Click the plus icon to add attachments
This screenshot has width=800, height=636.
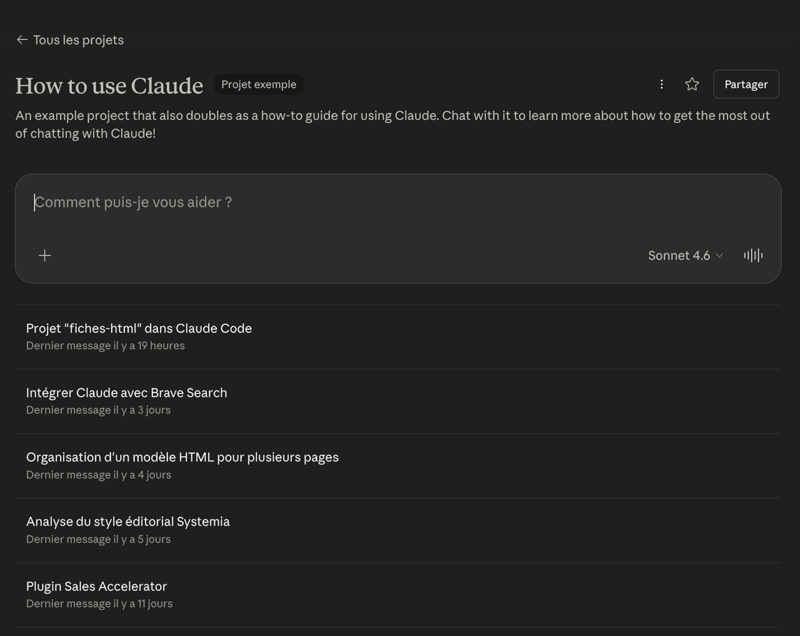point(45,256)
